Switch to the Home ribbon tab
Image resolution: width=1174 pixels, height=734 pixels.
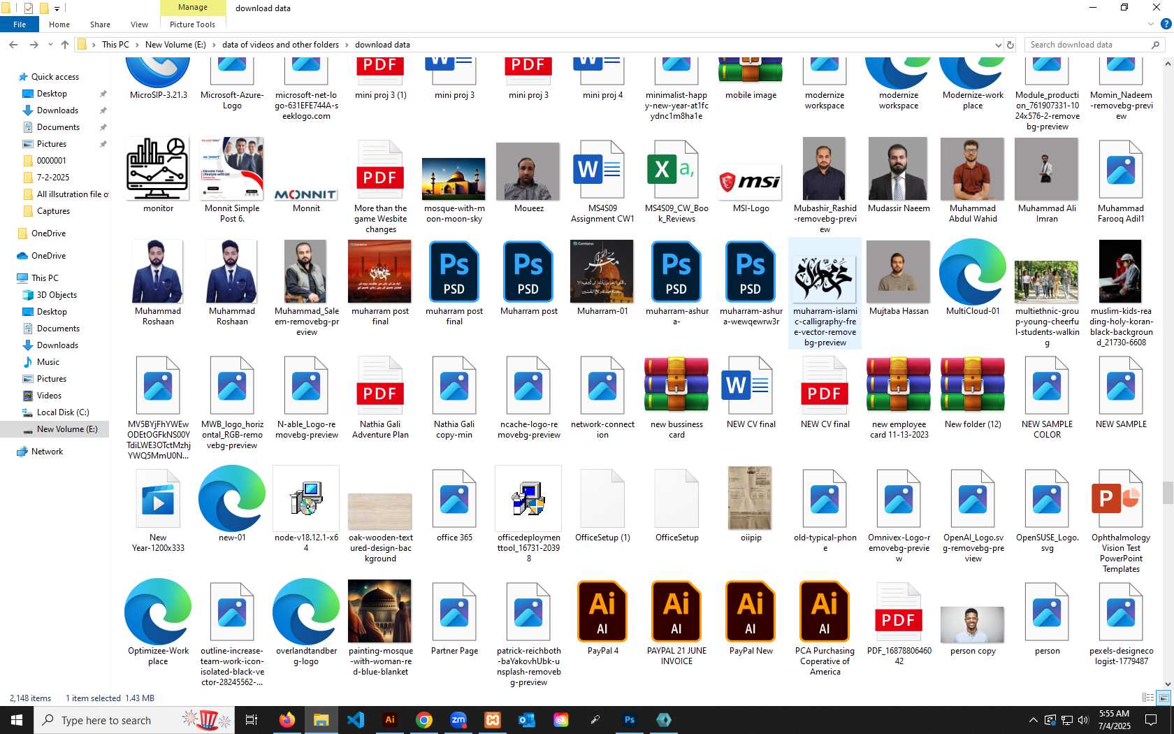click(x=59, y=24)
